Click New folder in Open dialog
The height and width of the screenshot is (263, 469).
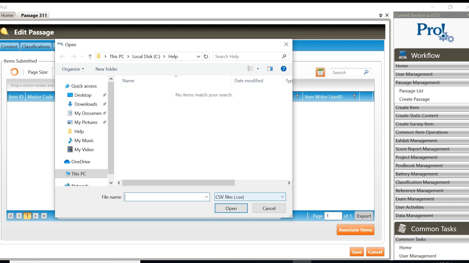click(106, 69)
